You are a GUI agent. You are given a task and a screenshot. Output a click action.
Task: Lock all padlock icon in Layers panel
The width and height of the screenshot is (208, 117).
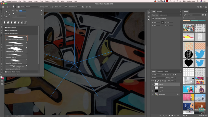click(x=165, y=81)
